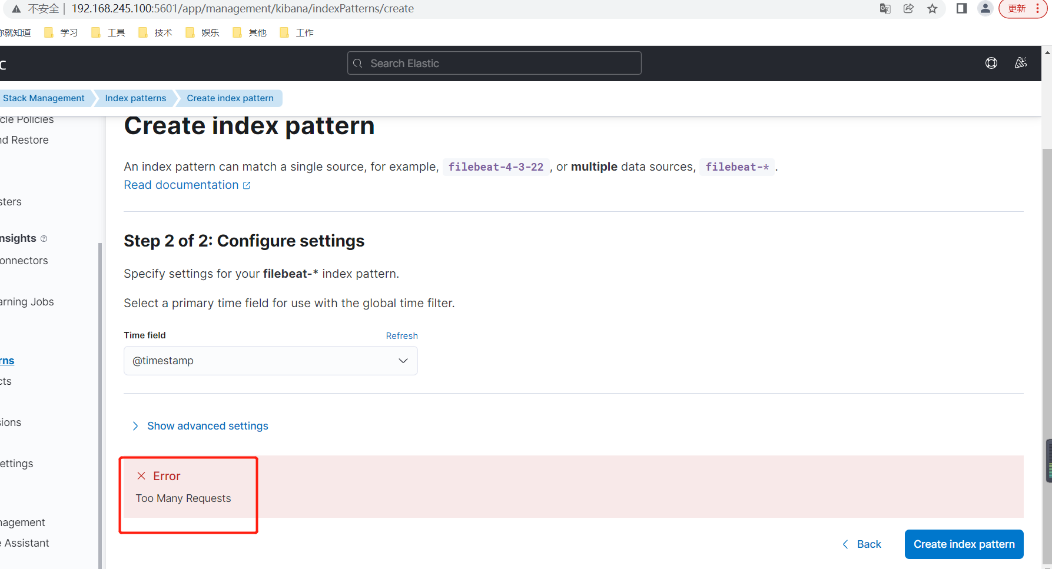Bookmark this page with the star icon
The image size is (1052, 569).
932,9
